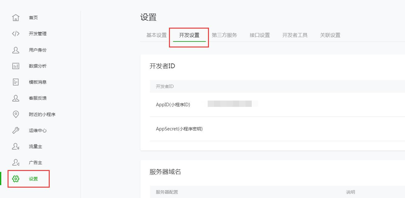Click the code brackets development management icon
Viewport: 405px width, 198px height.
coord(15,34)
